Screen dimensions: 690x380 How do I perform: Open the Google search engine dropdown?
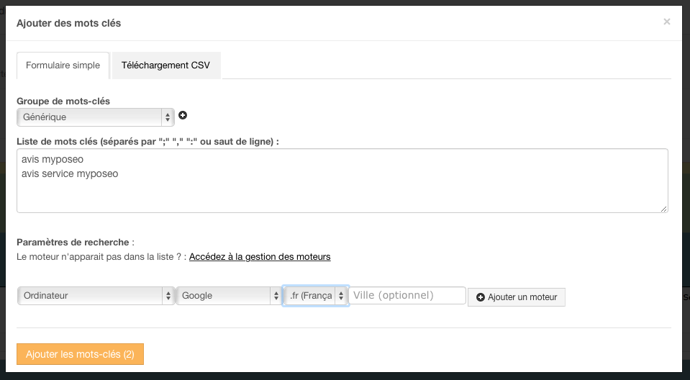229,296
